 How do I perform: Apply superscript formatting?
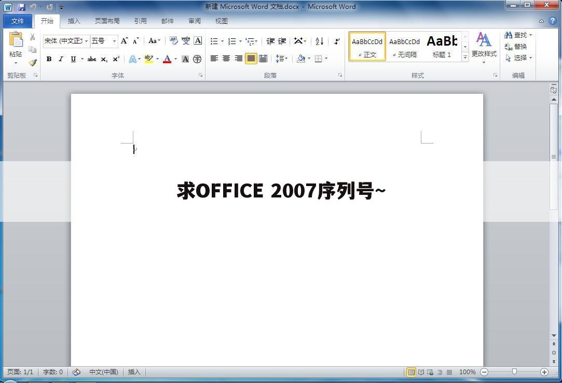(116, 59)
